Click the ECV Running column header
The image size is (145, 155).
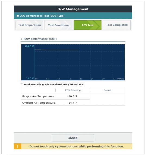coord(73,90)
